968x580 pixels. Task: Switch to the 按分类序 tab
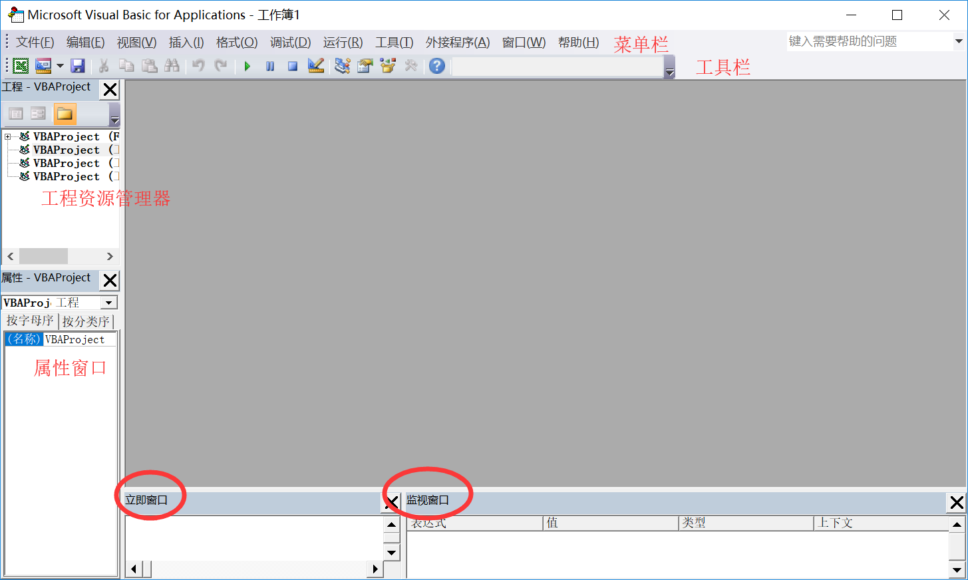coord(86,322)
